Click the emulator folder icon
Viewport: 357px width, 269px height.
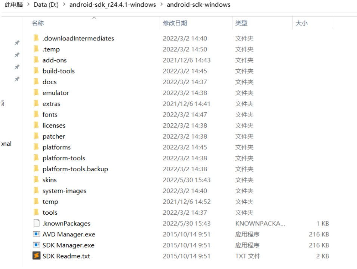(36, 93)
